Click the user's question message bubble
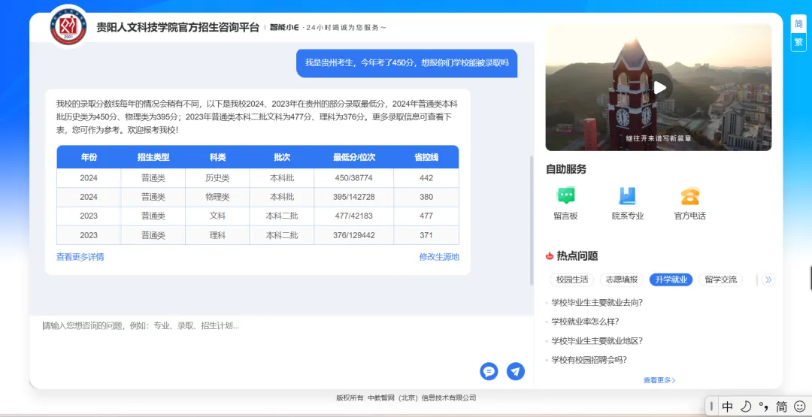Screen dimensions: 812x417 pyautogui.click(x=407, y=63)
